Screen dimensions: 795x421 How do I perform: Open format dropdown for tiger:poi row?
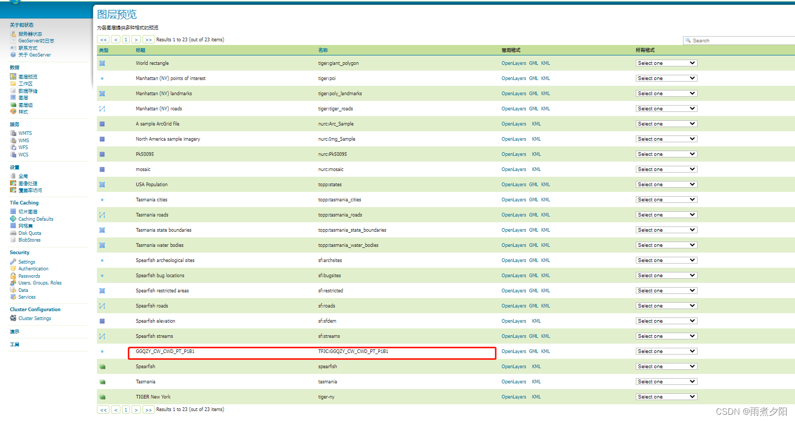click(666, 78)
